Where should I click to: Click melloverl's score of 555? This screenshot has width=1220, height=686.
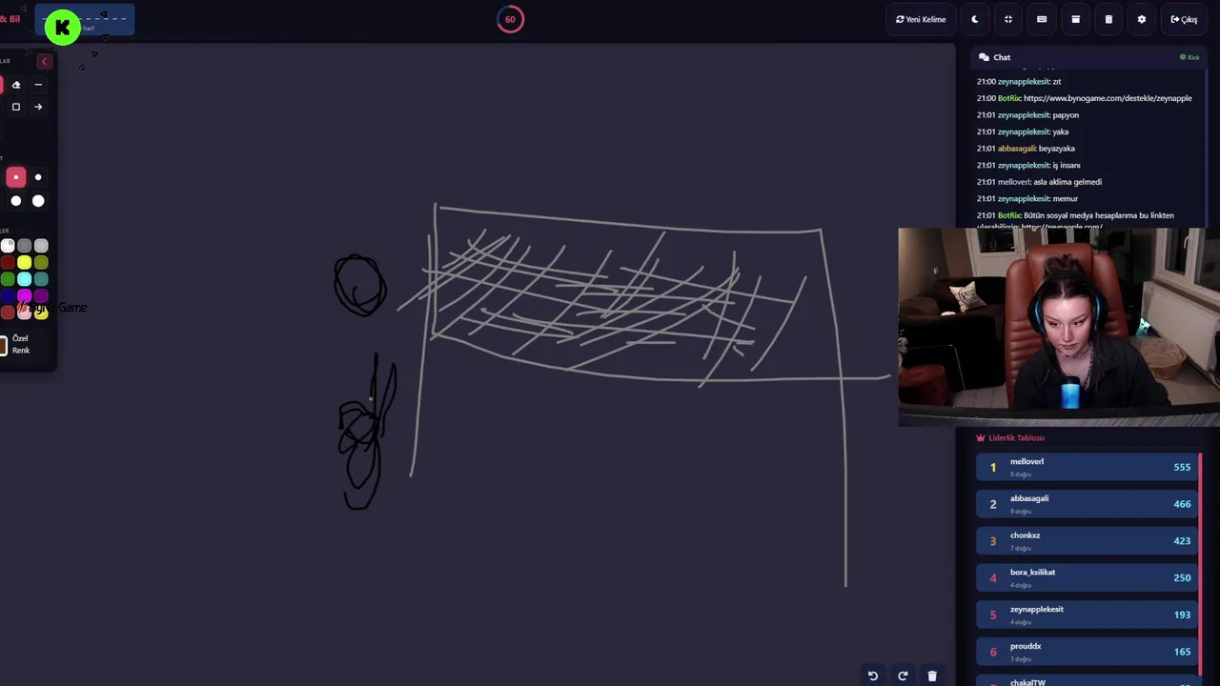pyautogui.click(x=1182, y=467)
